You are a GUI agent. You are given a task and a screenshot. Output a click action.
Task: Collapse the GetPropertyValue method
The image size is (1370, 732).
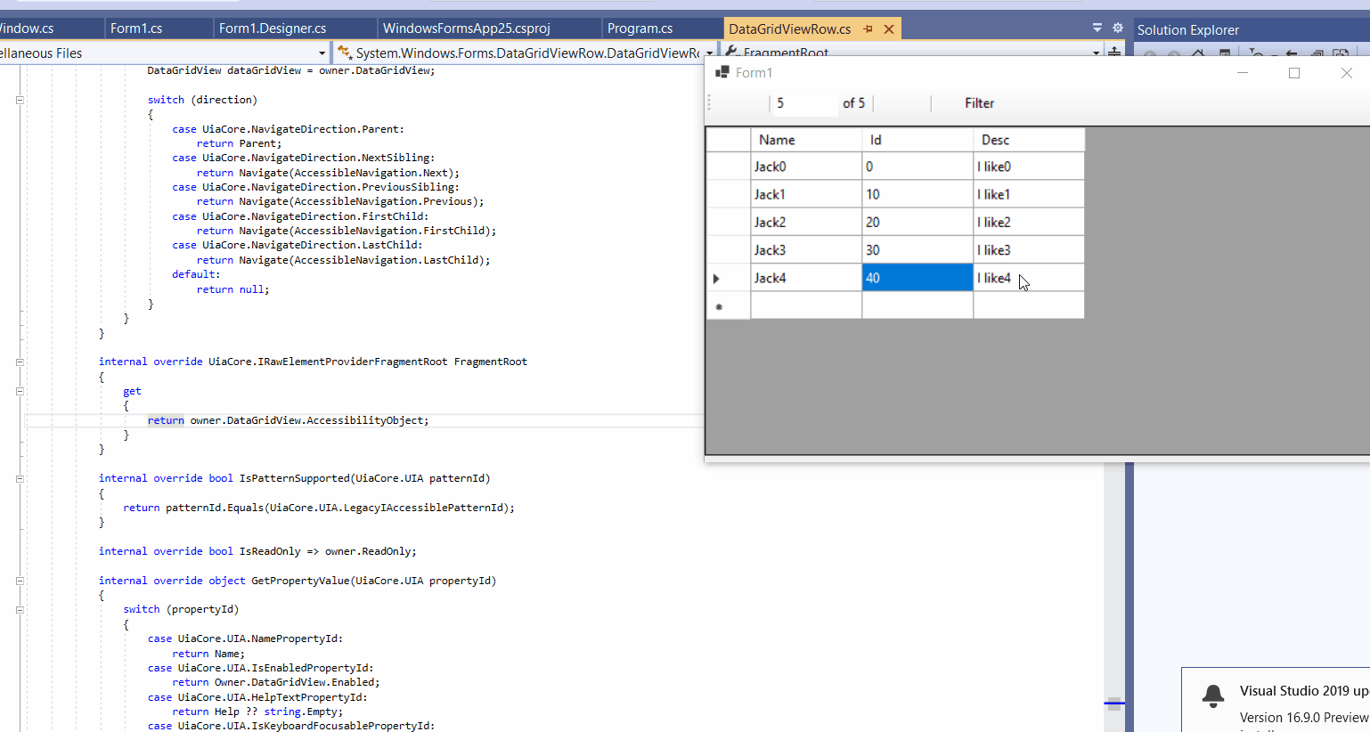tap(20, 581)
